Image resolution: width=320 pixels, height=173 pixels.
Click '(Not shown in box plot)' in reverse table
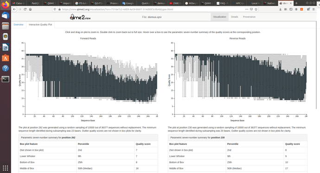pyautogui.click(x=181, y=150)
